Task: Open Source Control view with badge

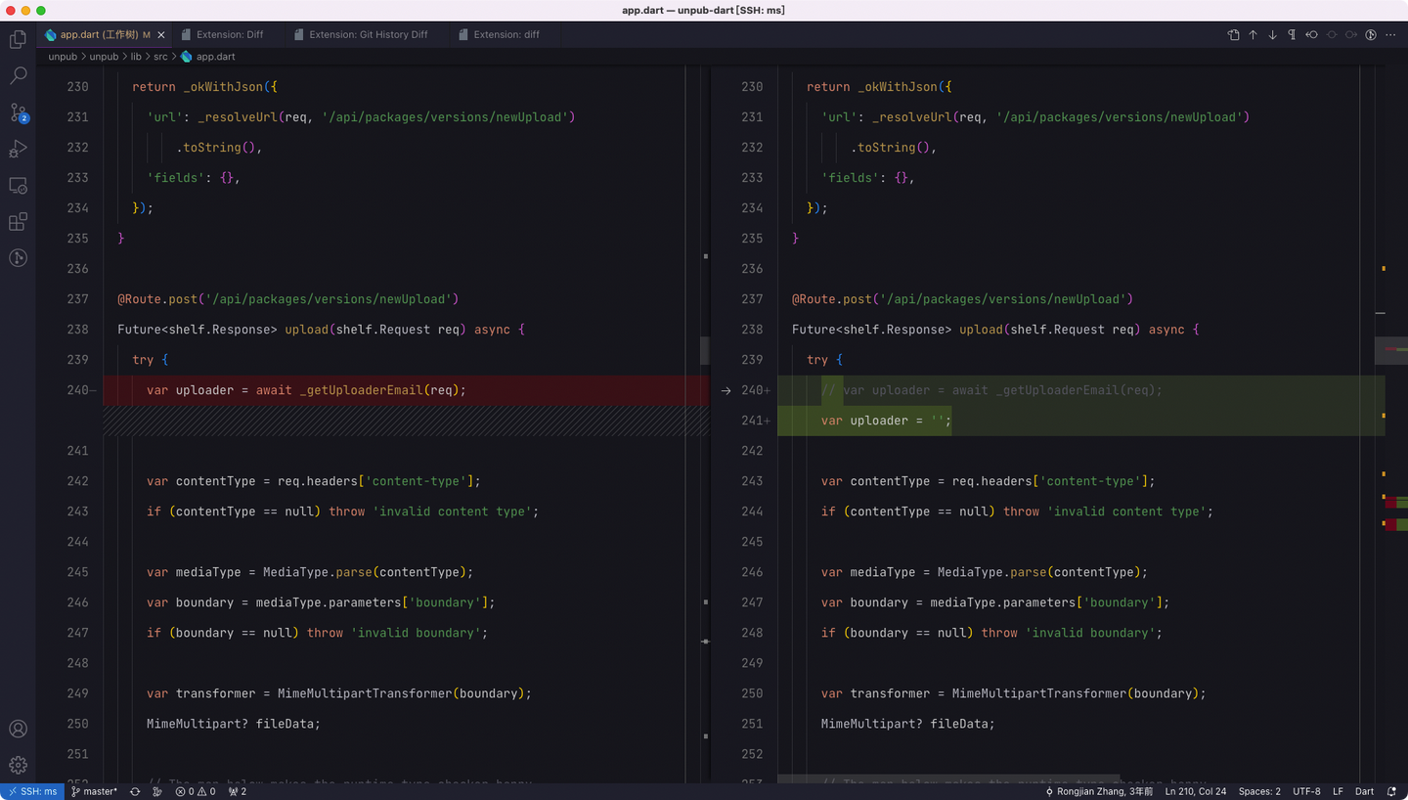Action: [18, 112]
